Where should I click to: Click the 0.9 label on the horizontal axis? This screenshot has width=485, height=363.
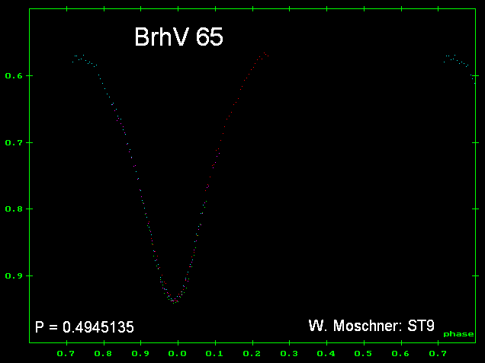pyautogui.click(x=140, y=354)
